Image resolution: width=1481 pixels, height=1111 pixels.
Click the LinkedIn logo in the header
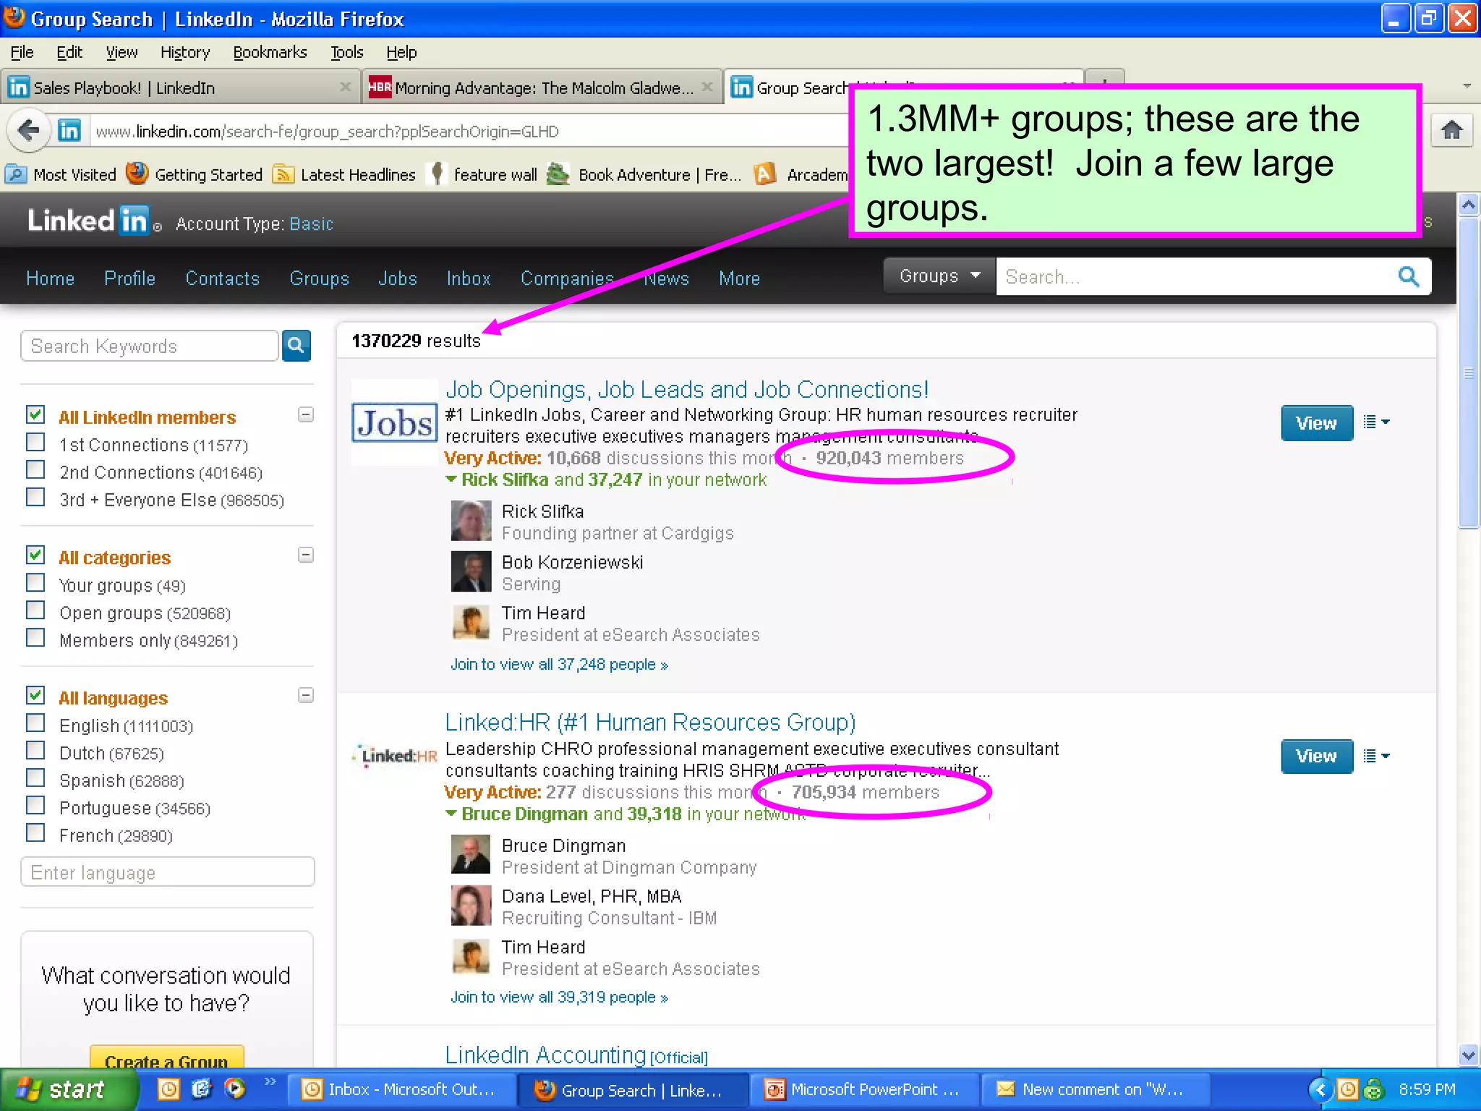tap(88, 220)
